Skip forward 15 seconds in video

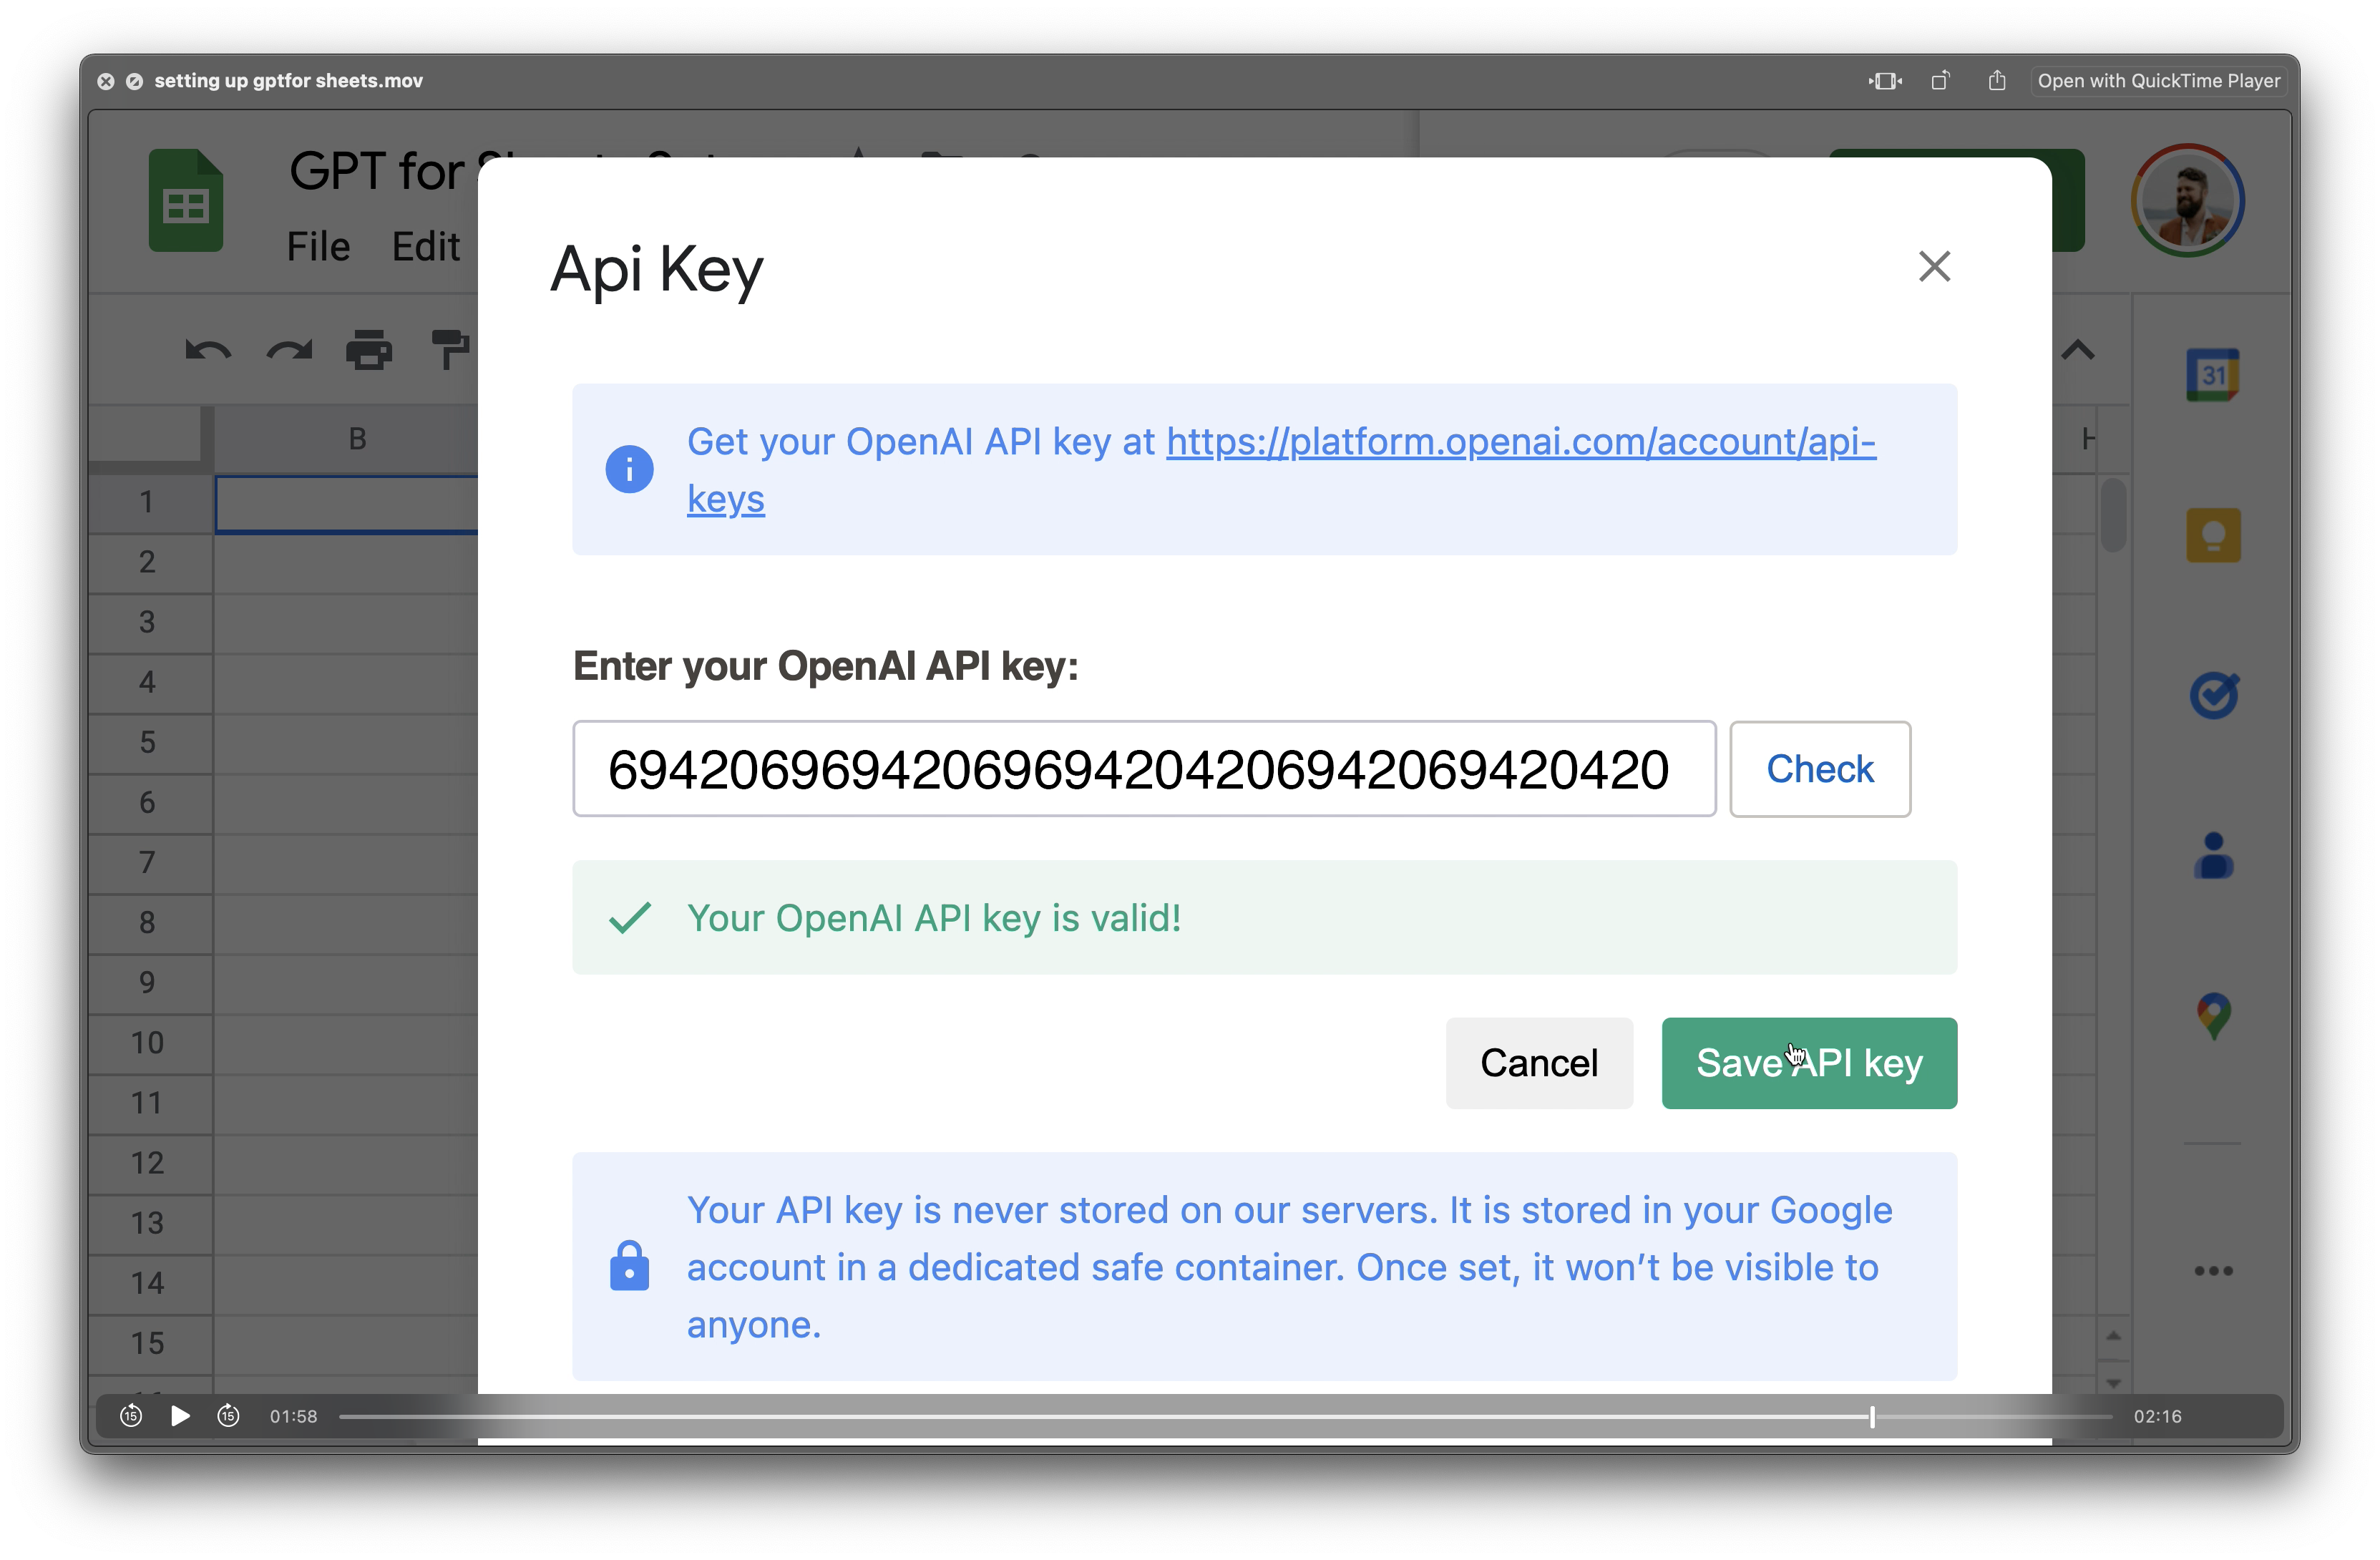pos(228,1416)
